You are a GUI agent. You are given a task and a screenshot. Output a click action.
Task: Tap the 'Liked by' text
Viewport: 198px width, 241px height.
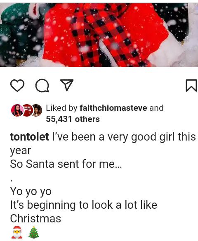[x=61, y=108]
